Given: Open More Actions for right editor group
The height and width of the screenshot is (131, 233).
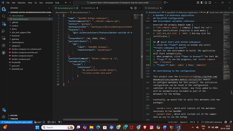Looking at the screenshot, I should (229, 8).
